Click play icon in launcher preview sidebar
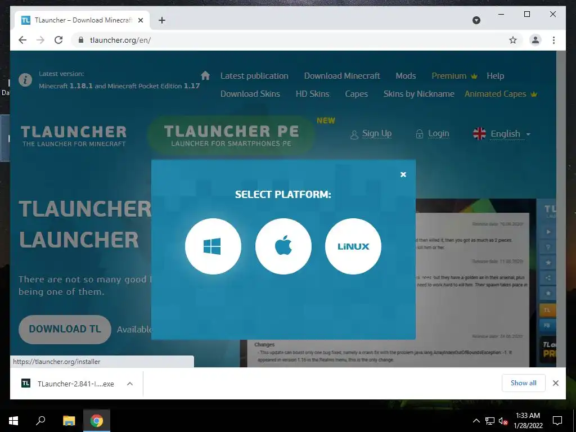Screen dimensions: 576x432 pyautogui.click(x=548, y=232)
